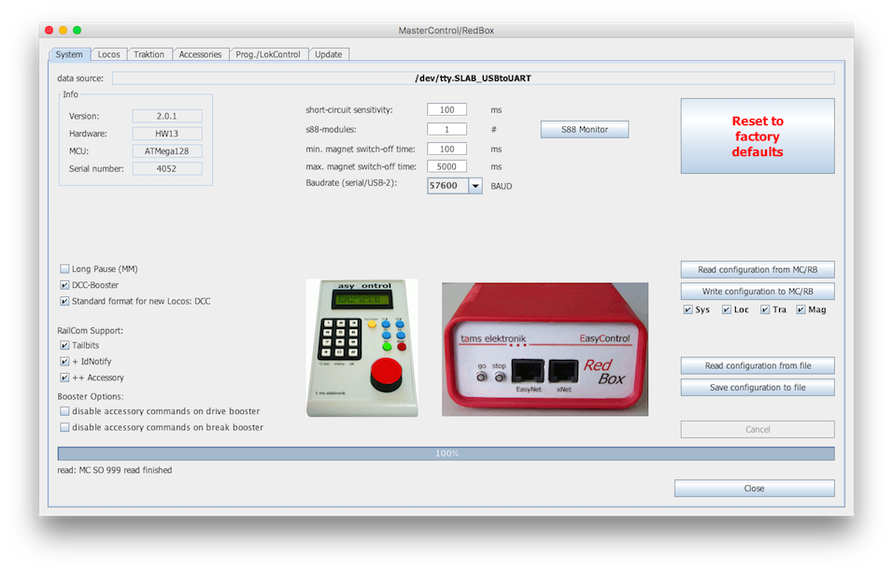The image size is (893, 572).
Task: Click the short-circuit sensitivity input field
Action: 446,109
